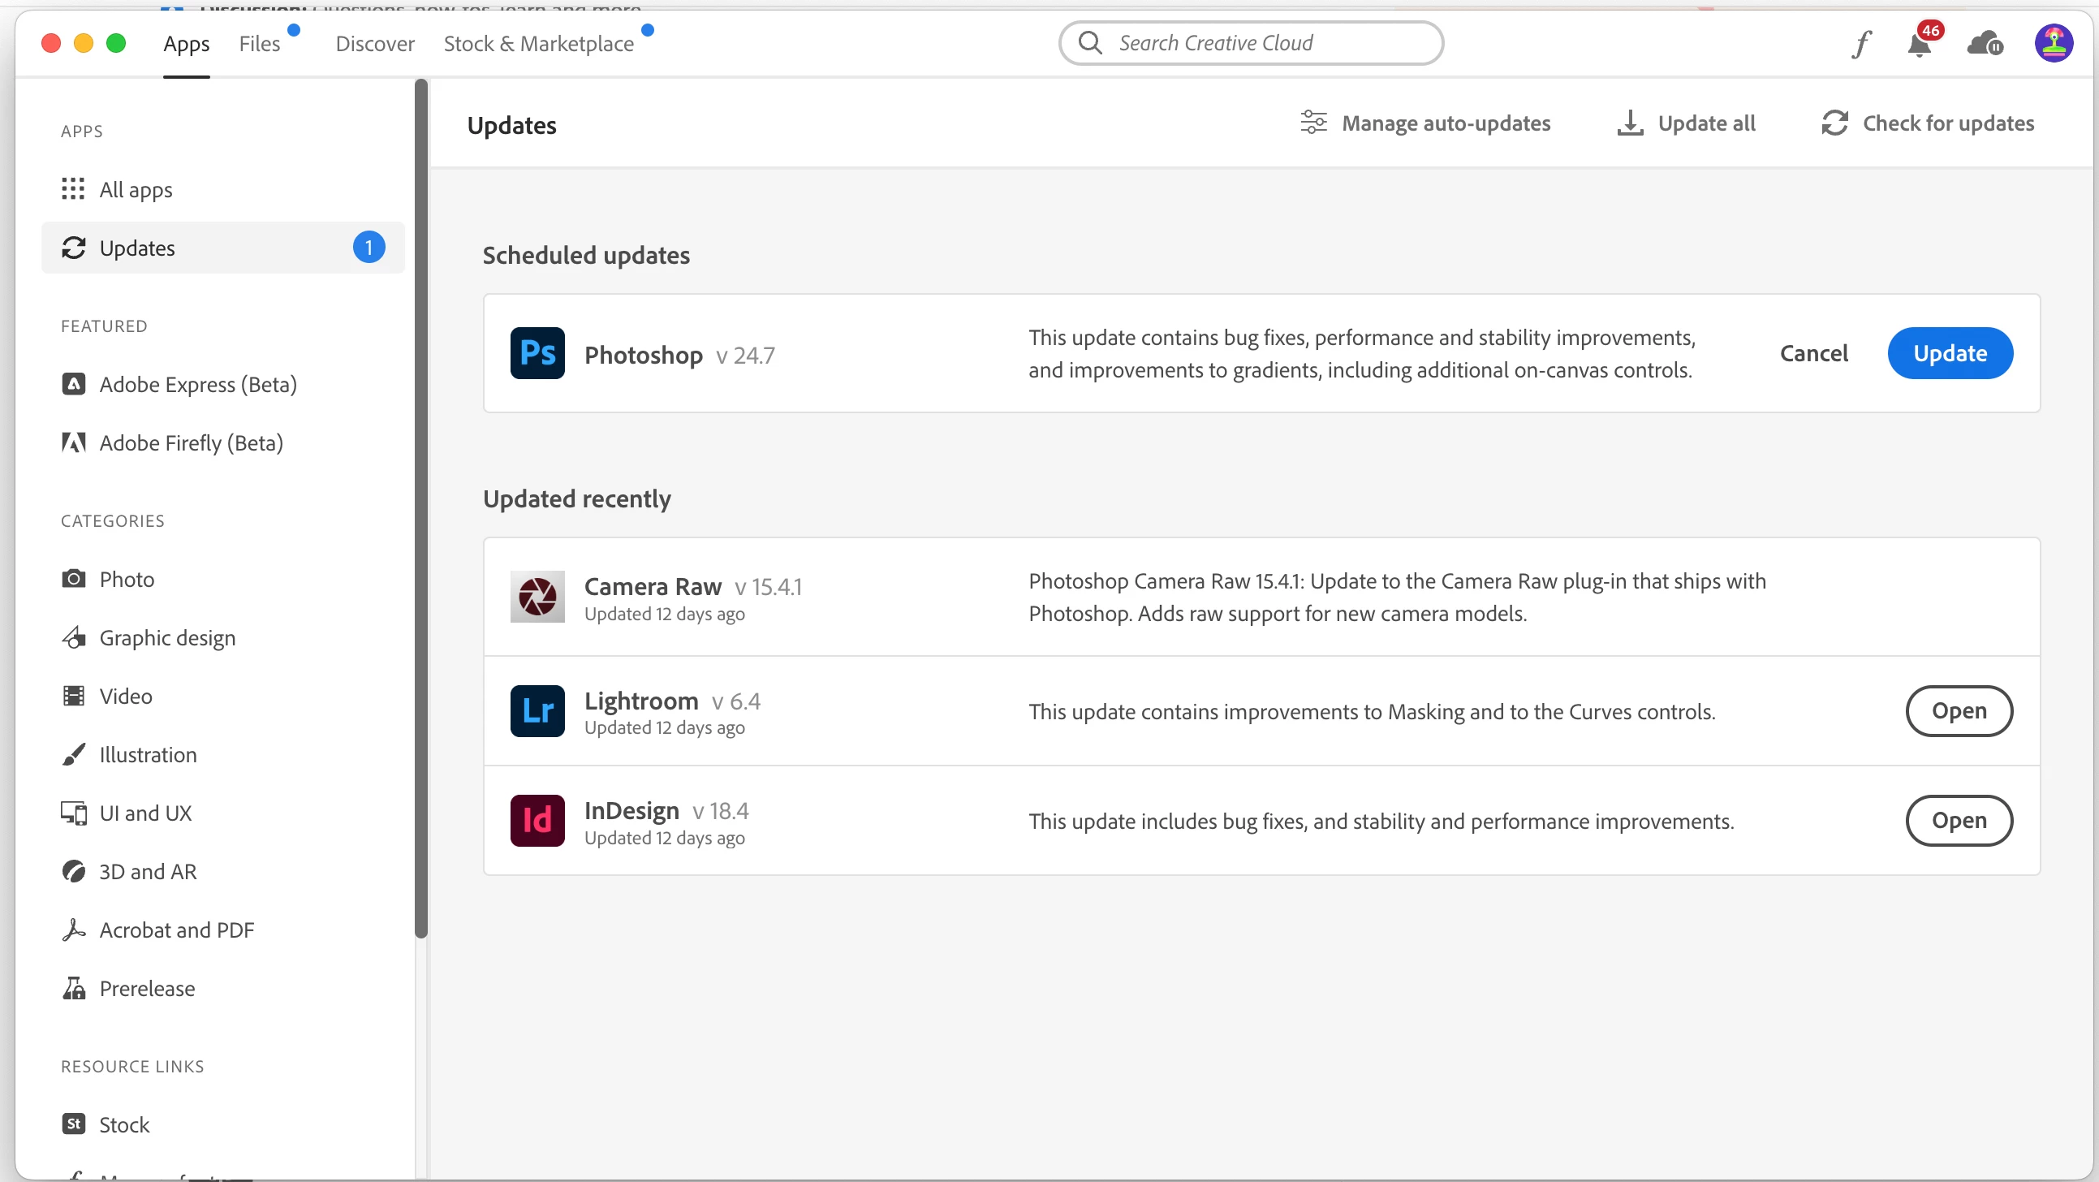Open Lightroom with its Open button
Image resolution: width=2099 pixels, height=1182 pixels.
[1958, 711]
